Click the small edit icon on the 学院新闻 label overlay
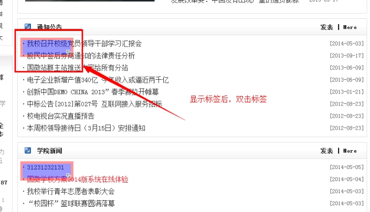Viewport: 370px width, 212px height. coord(68,175)
